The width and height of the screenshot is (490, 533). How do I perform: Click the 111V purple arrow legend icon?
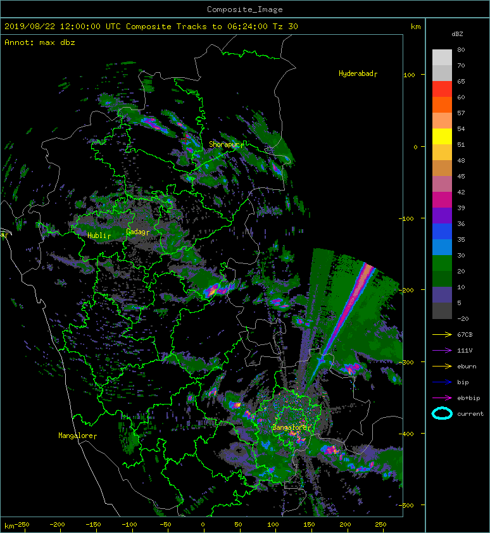[x=442, y=351]
